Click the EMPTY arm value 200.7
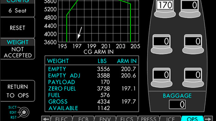The width and height of the screenshot is (216, 121). point(128,69)
